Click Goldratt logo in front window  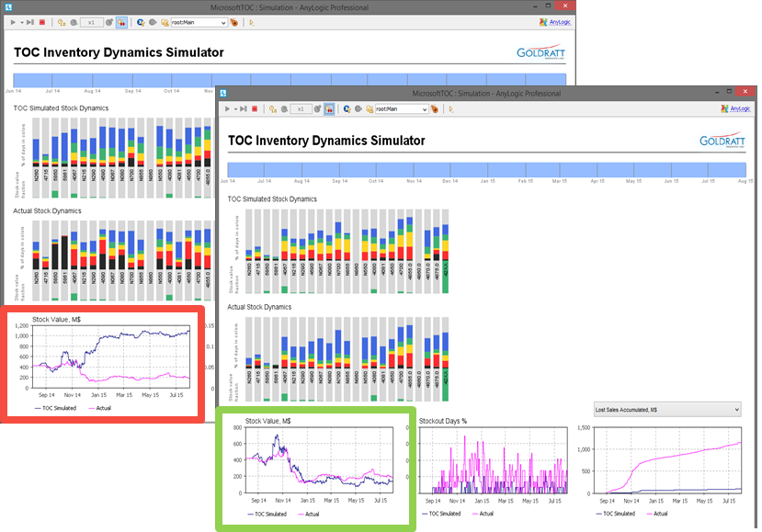coord(722,140)
